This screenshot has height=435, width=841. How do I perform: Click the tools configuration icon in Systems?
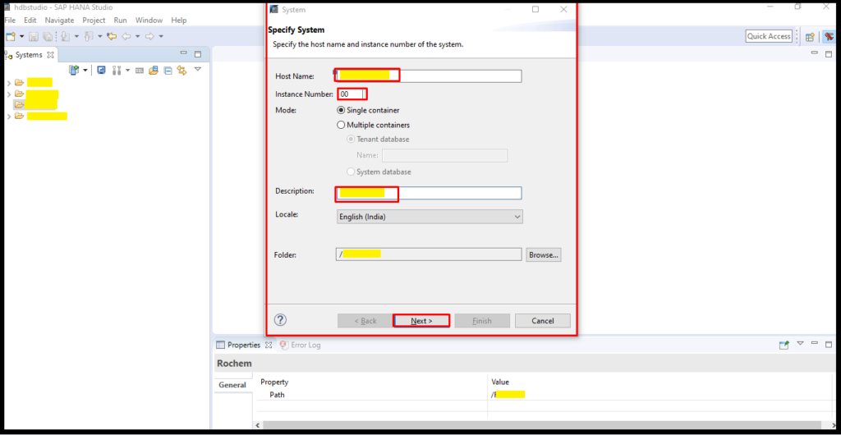point(117,71)
